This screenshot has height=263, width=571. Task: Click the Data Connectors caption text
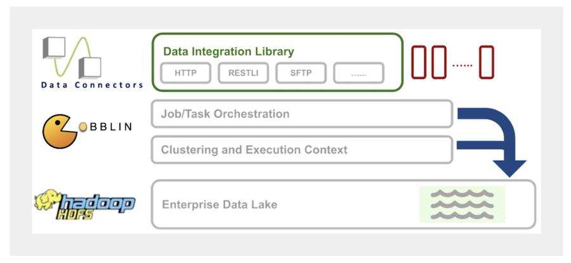tap(92, 84)
